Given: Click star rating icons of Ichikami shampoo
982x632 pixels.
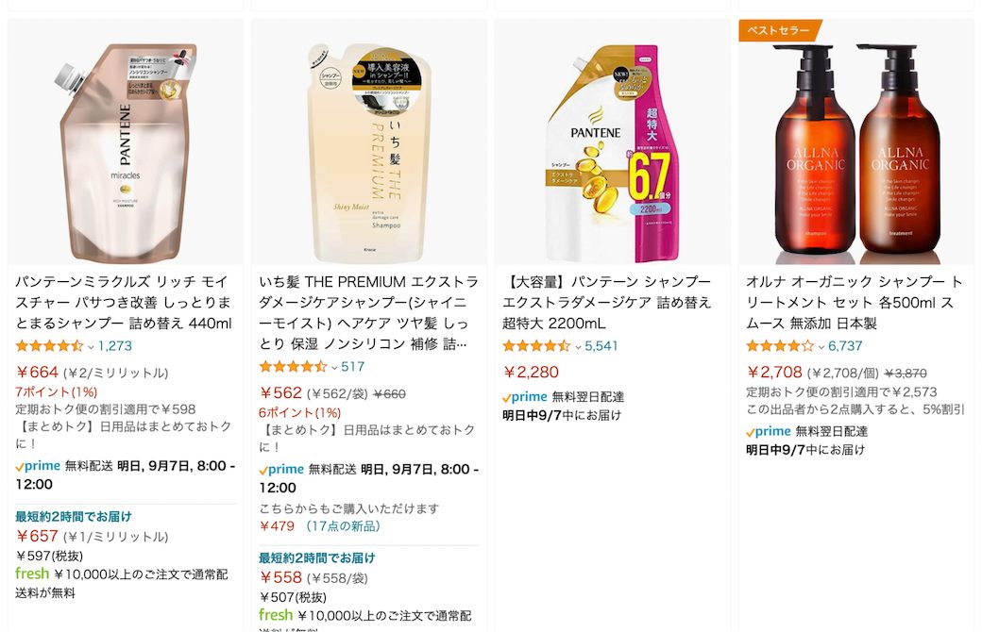Looking at the screenshot, I should pos(293,367).
